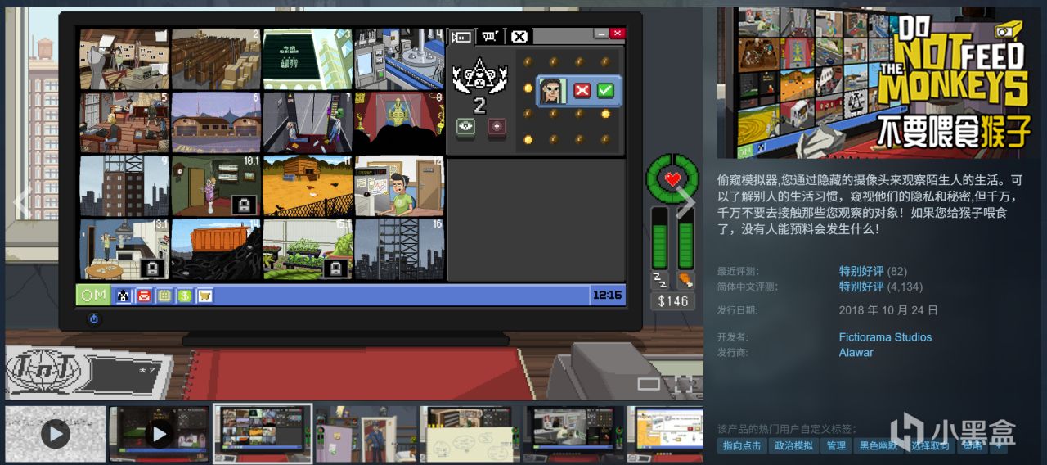This screenshot has height=465, width=1047.
Task: Open the recent reviews 特别好评 link
Action: pos(861,271)
